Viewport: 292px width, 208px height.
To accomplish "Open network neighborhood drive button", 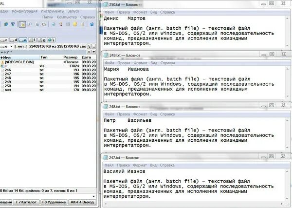I will [51, 40].
